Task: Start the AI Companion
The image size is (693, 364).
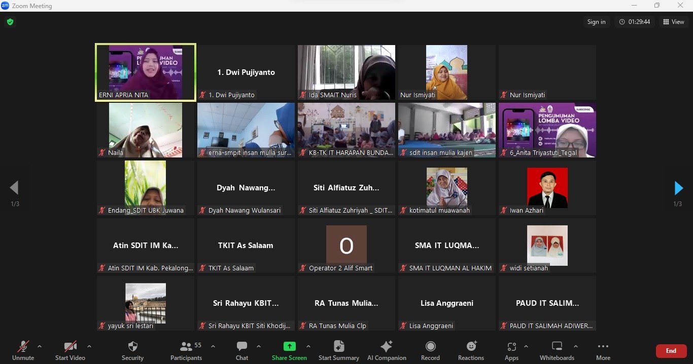Action: point(387,347)
